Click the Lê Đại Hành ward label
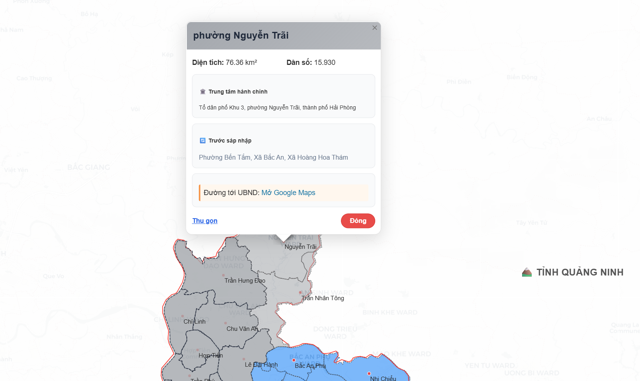 (261, 365)
